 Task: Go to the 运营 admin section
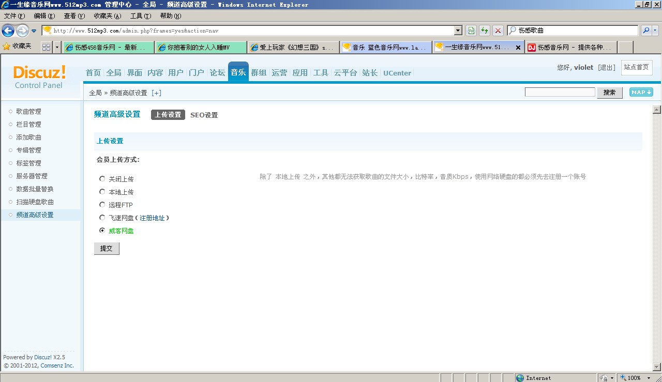(x=279, y=73)
